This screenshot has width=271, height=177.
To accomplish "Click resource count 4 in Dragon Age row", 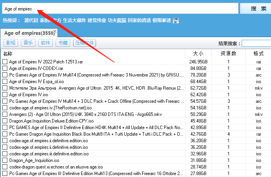I will point(229,134).
